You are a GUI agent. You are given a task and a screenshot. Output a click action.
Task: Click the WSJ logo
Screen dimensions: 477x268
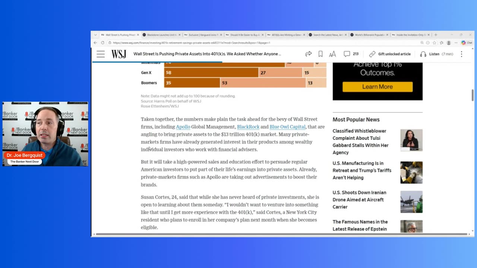tap(119, 54)
